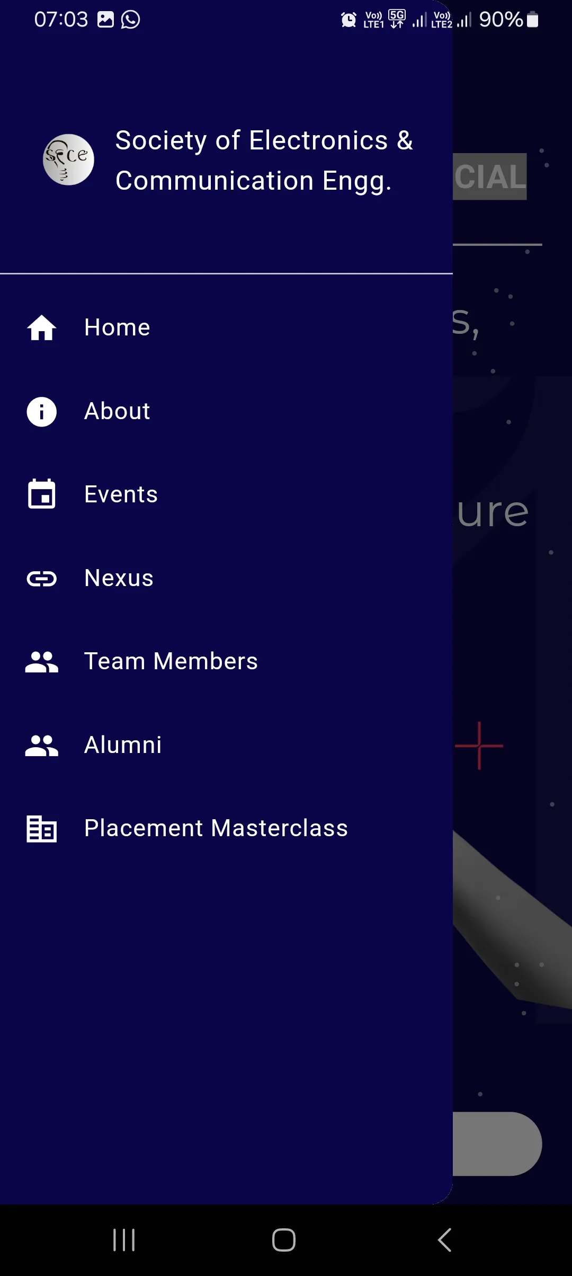This screenshot has width=572, height=1276.
Task: Tap the gallery notification icon in status bar
Action: pos(105,20)
